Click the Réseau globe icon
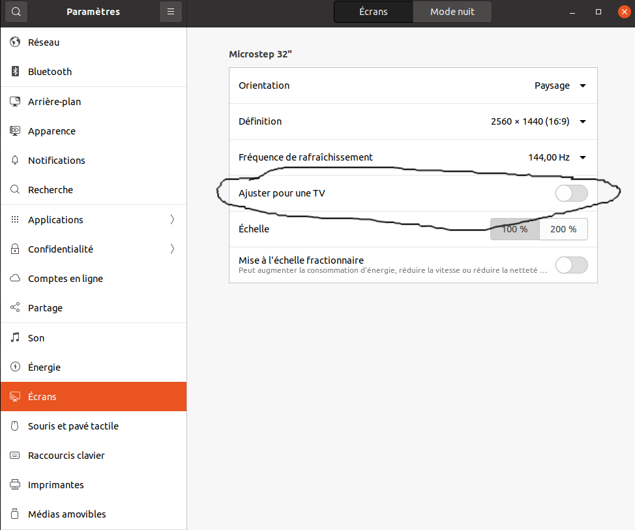The image size is (635, 530). pyautogui.click(x=15, y=42)
